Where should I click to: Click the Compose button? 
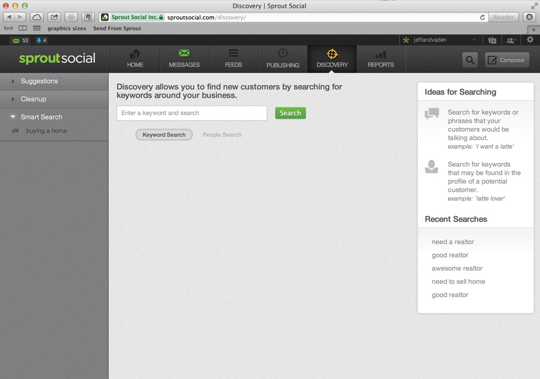(x=507, y=60)
